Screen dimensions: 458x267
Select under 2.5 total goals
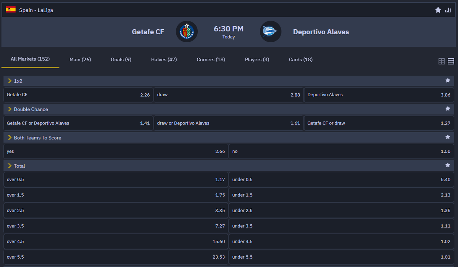click(342, 211)
